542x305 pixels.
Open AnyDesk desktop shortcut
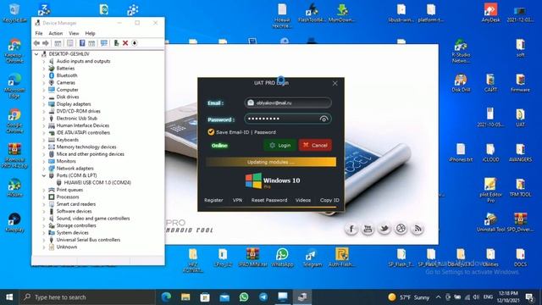490,13
